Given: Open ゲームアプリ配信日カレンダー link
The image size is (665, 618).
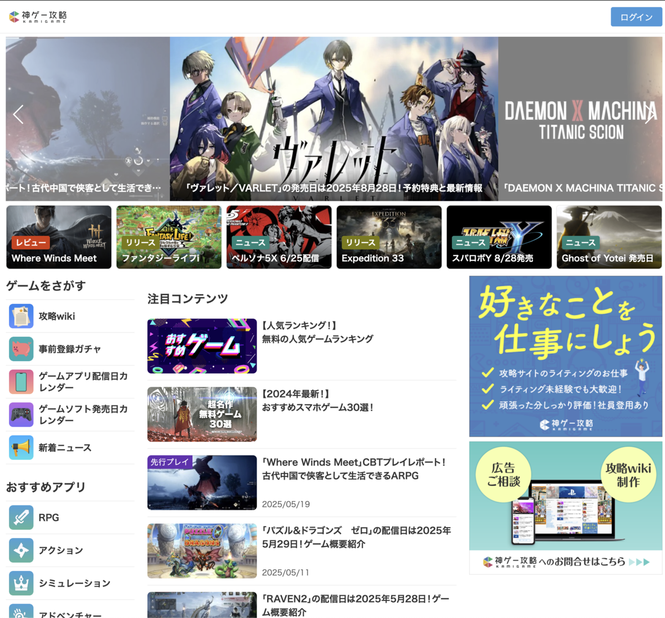Looking at the screenshot, I should [83, 382].
